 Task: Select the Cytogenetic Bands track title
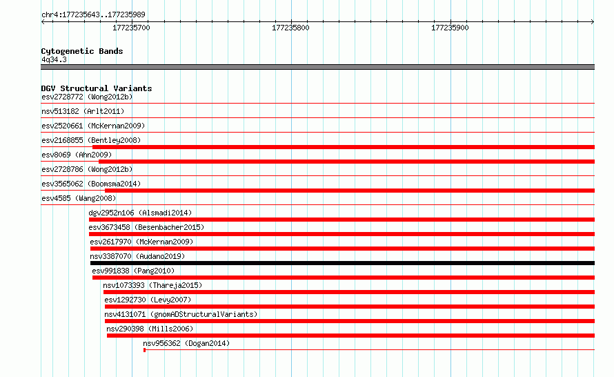(x=82, y=51)
